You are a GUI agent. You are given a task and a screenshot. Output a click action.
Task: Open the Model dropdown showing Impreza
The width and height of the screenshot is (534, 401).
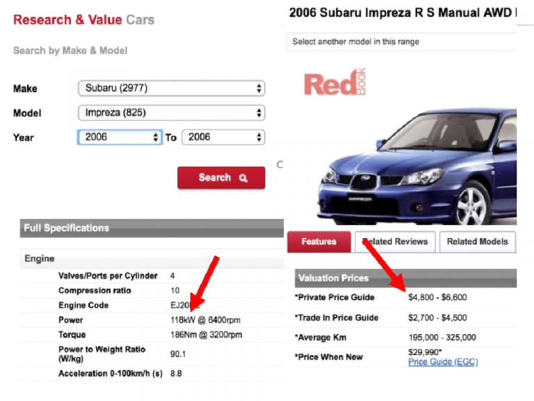tap(171, 113)
